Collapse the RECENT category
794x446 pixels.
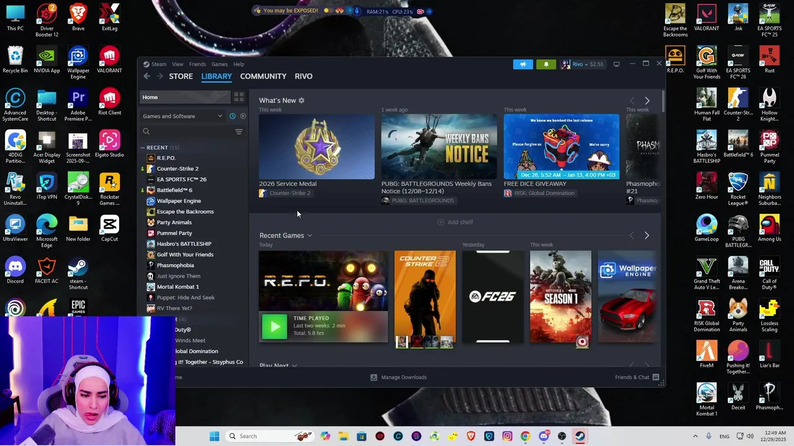tap(143, 147)
